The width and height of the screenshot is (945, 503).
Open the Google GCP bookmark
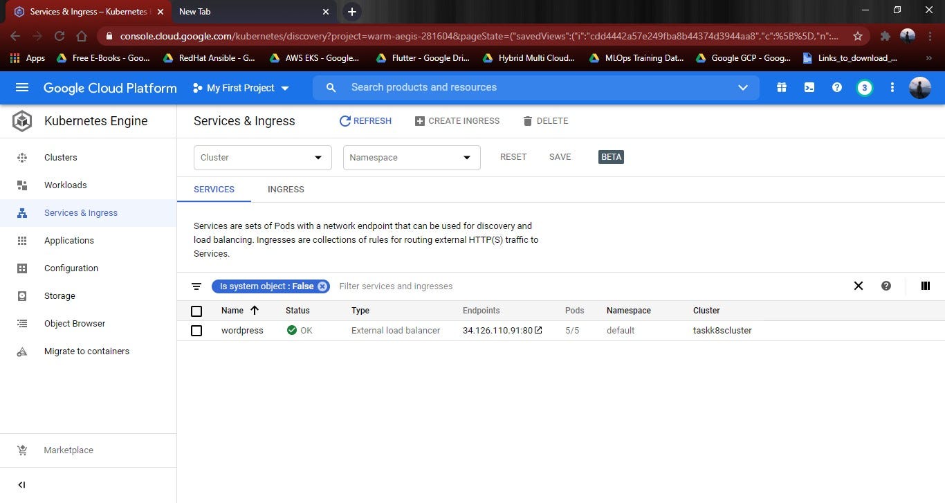click(x=743, y=58)
